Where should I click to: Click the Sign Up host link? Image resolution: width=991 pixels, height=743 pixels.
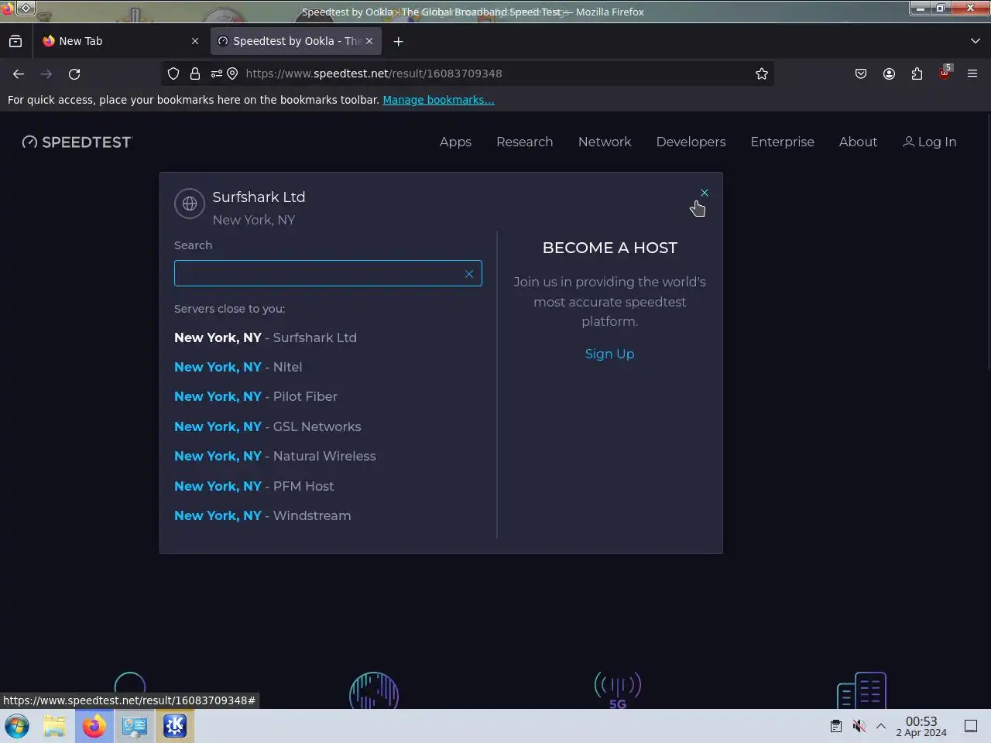coord(609,354)
